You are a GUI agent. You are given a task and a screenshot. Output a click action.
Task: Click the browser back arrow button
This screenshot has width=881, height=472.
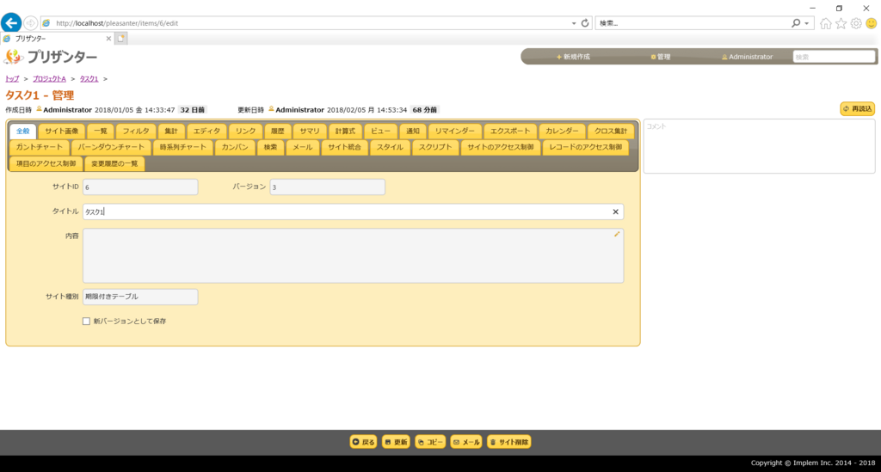(11, 23)
